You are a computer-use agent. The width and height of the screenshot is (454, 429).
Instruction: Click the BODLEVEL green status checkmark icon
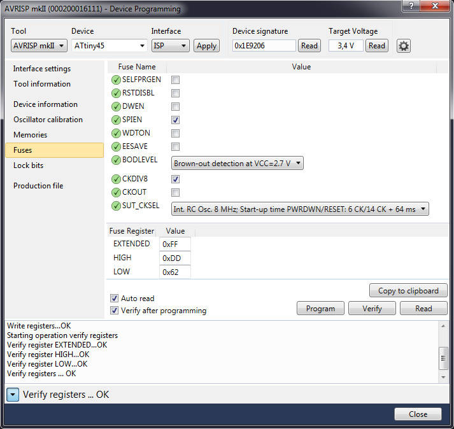116,160
